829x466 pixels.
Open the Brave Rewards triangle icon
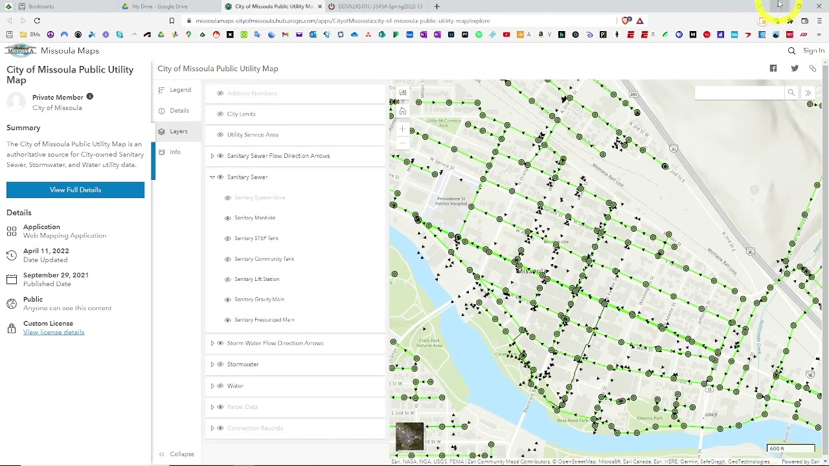(640, 21)
